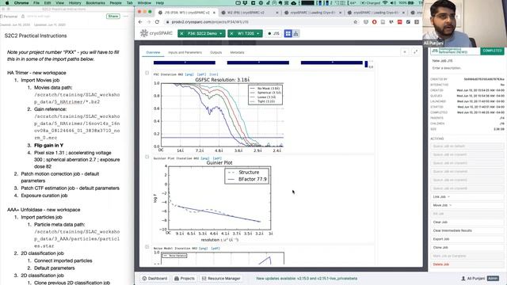
Task: Expand the Link Job dropdown
Action: 467,197
